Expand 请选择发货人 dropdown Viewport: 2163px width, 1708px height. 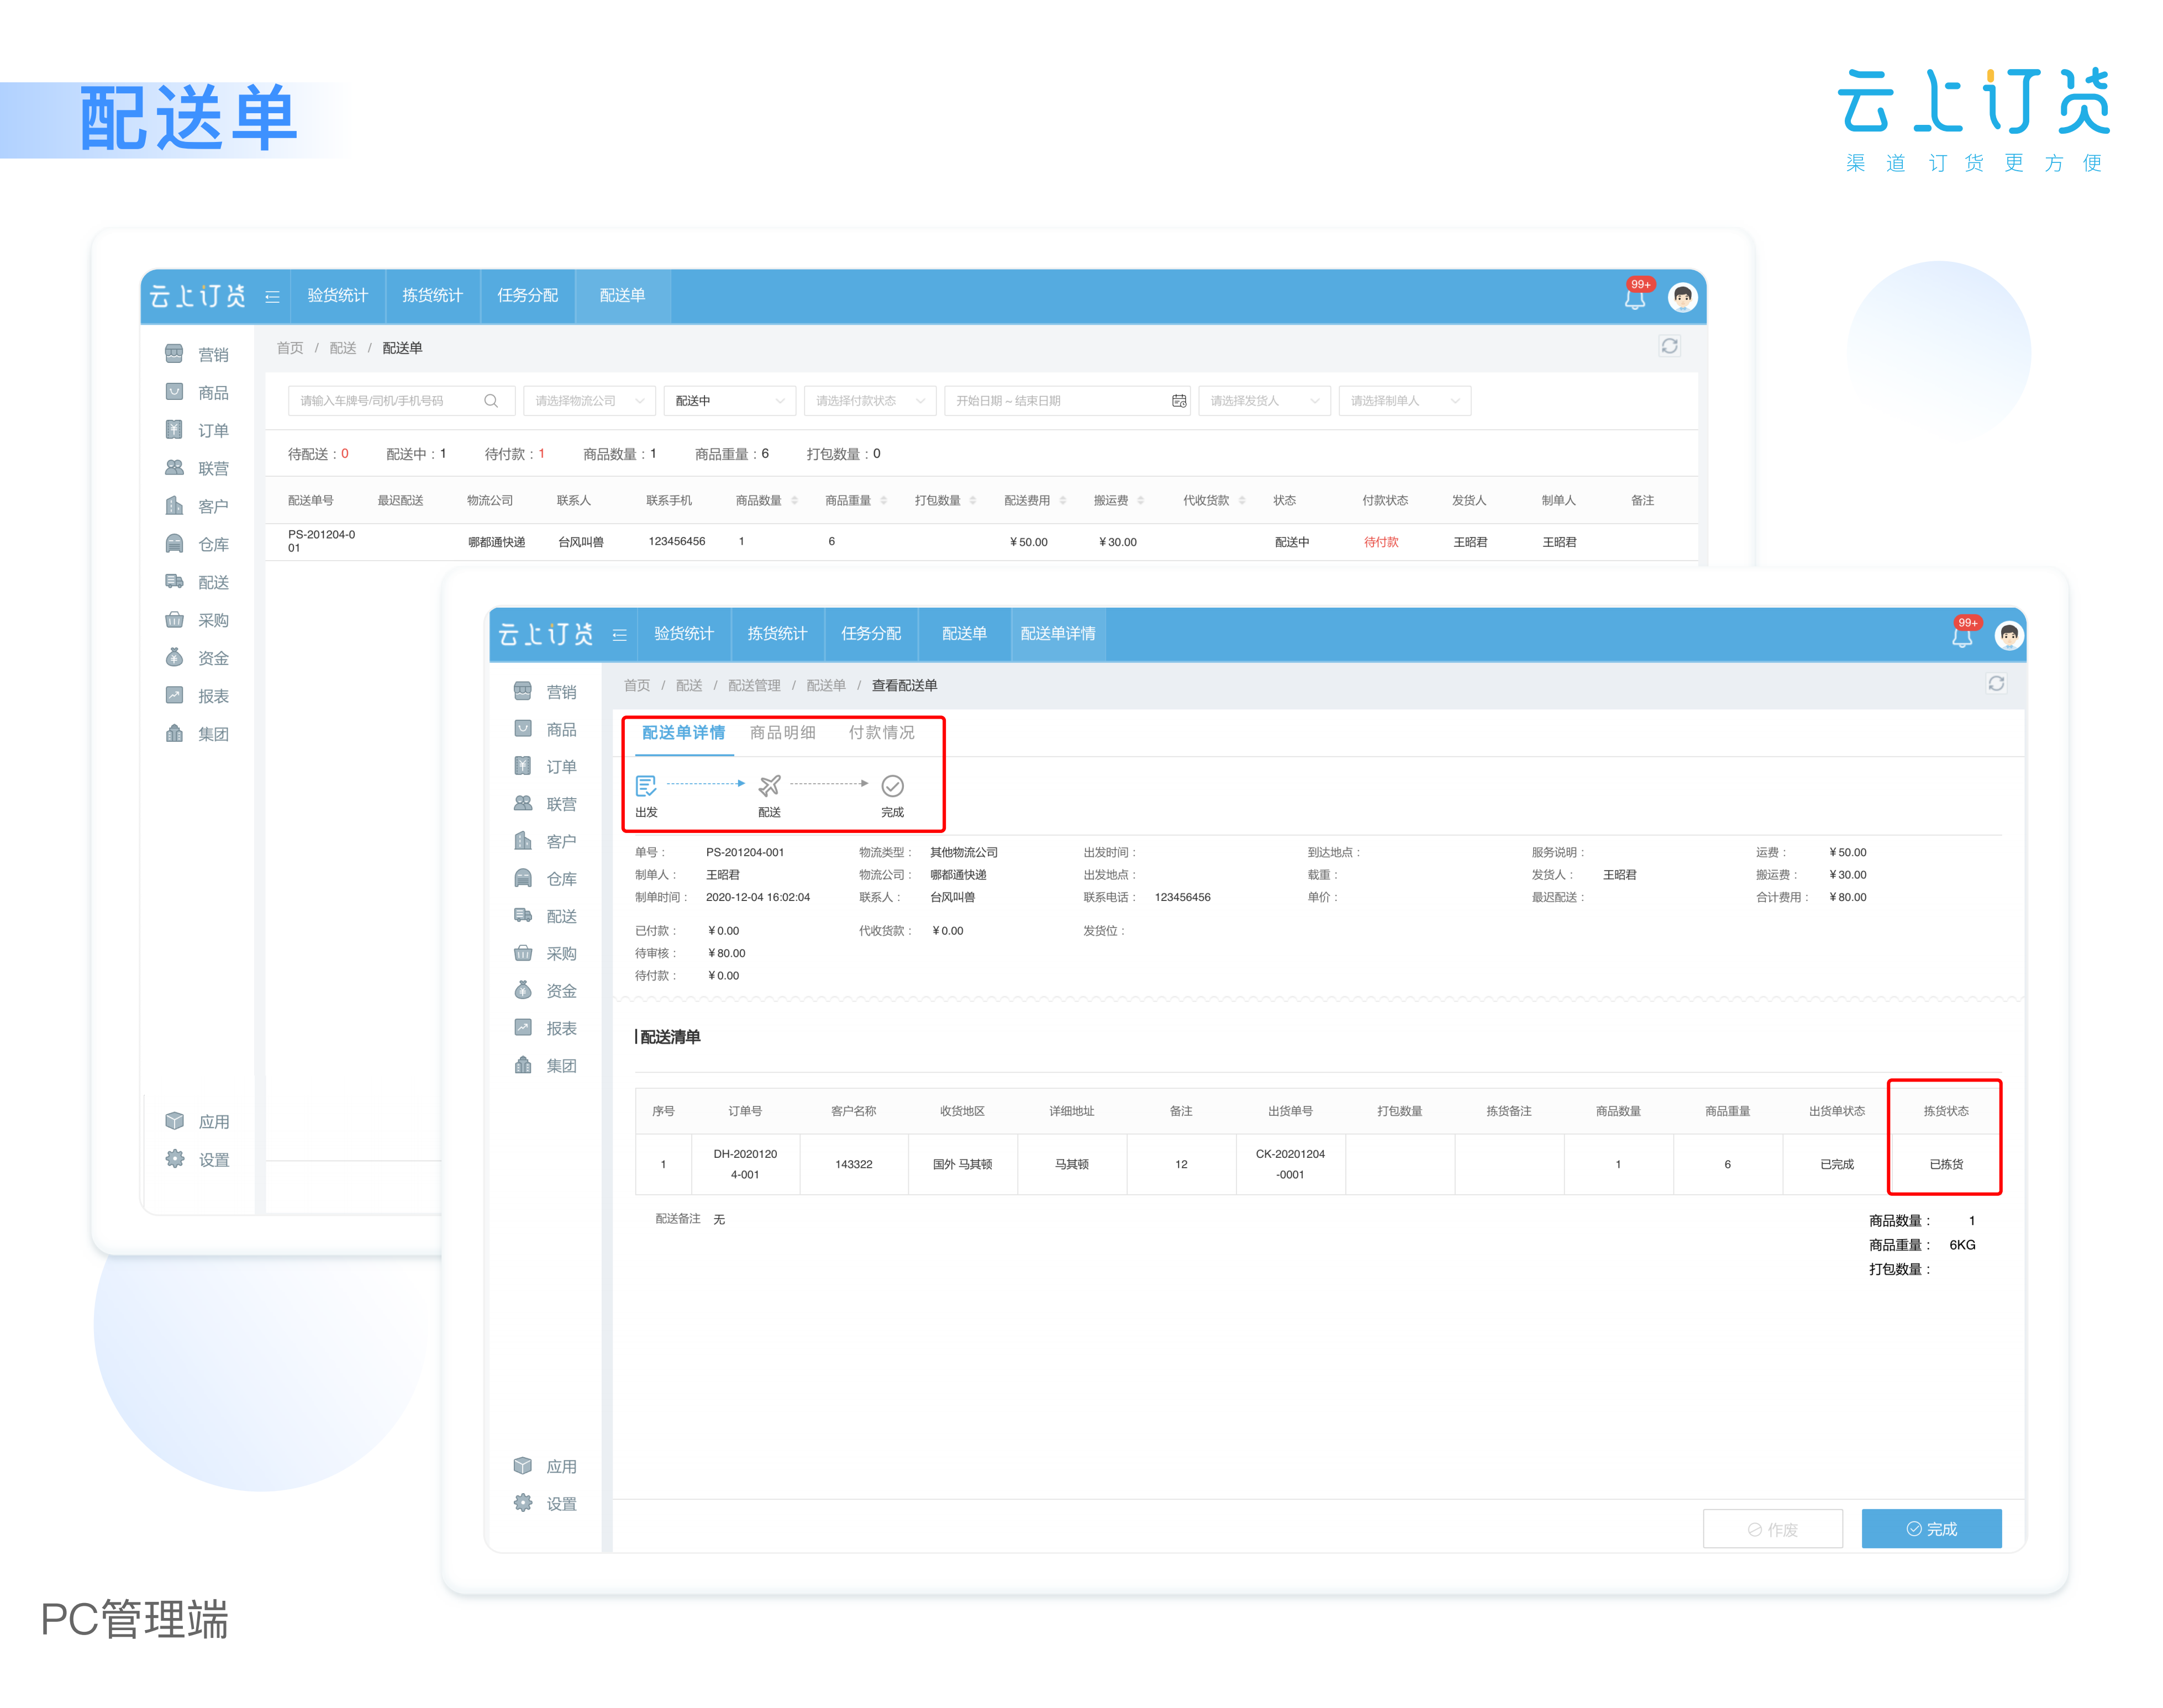(1265, 401)
